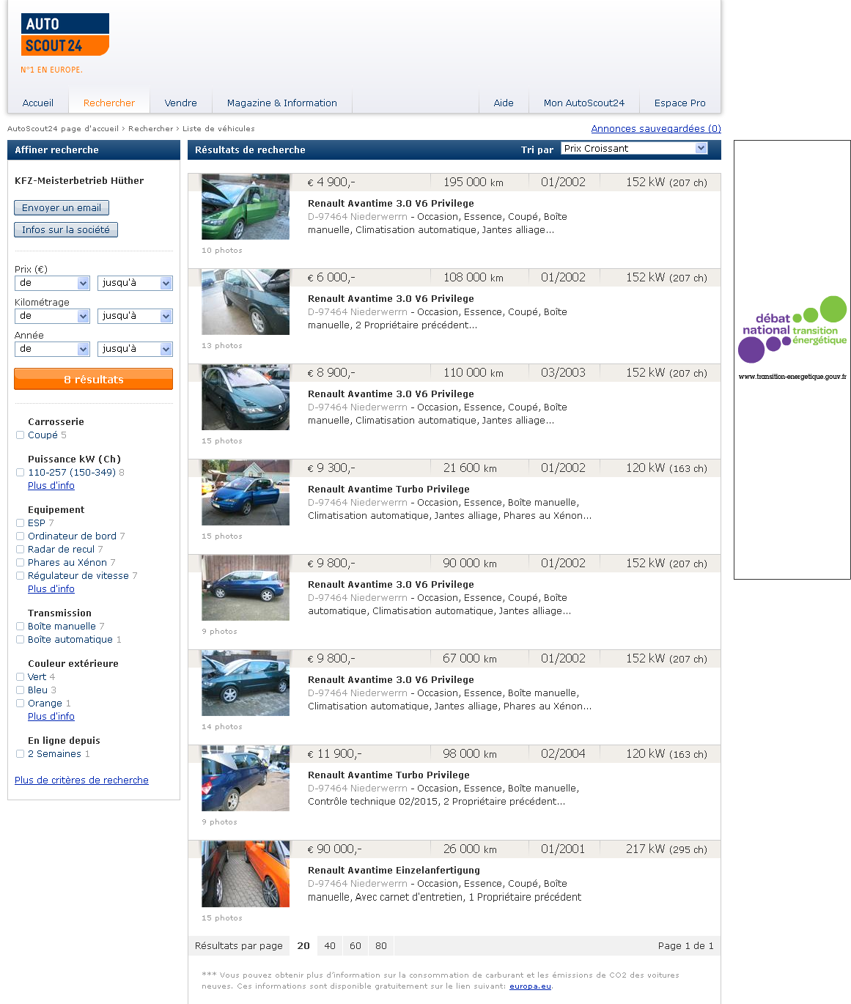This screenshot has width=851, height=1004.
Task: Open the Kilométrage 'jusqu'à' dropdown
Action: click(x=135, y=317)
